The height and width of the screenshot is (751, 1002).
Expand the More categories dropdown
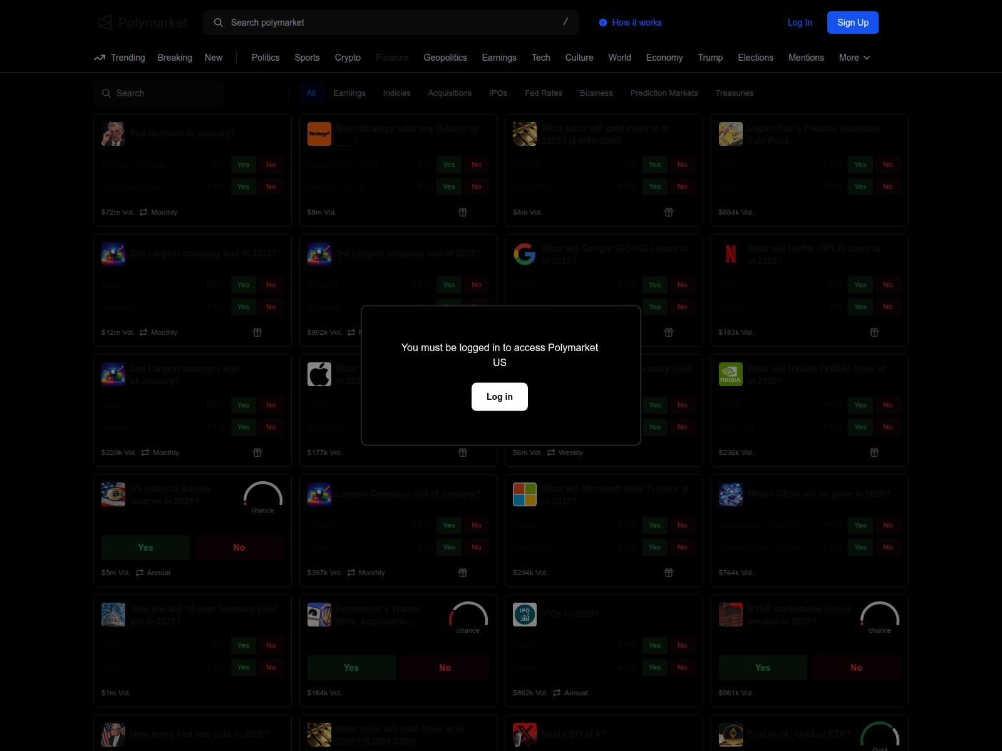855,58
